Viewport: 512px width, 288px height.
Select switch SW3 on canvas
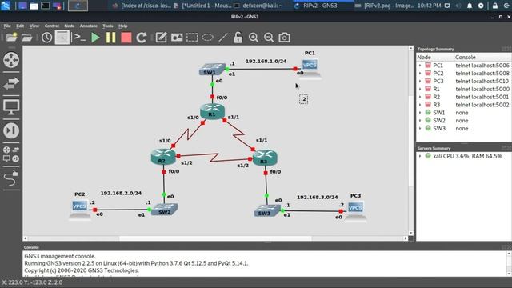(x=267, y=211)
